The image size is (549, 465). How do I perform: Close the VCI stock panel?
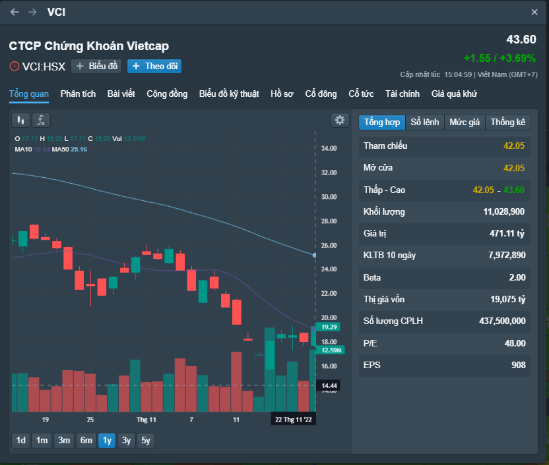click(534, 13)
